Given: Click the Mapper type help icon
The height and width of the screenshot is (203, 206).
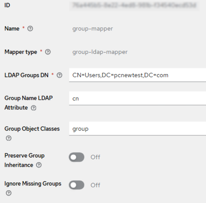Looking at the screenshot, I should pos(48,52).
